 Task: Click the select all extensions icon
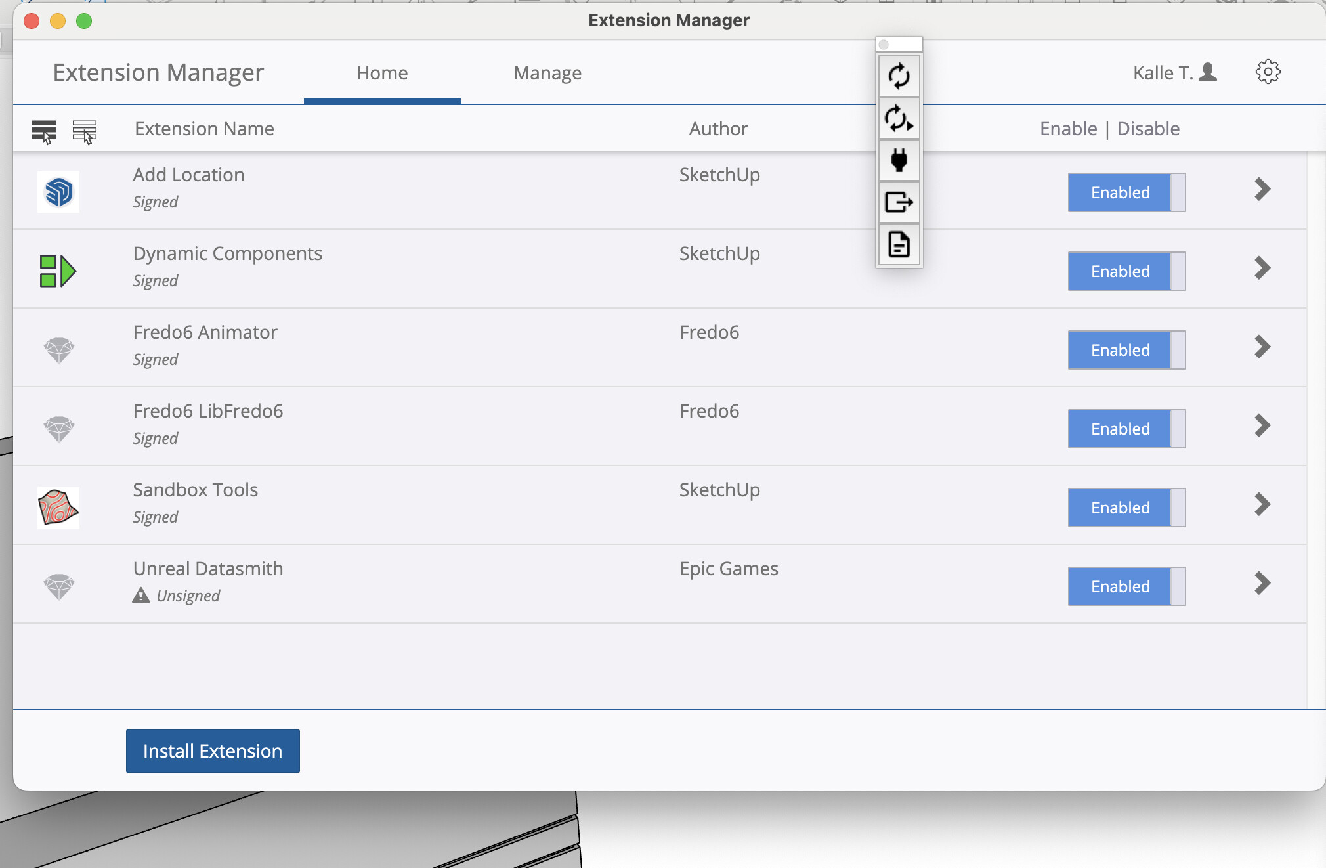[x=44, y=131]
